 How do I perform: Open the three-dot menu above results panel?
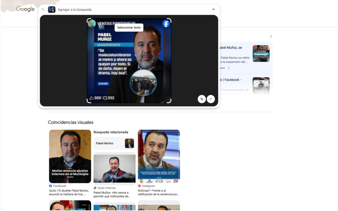click(271, 36)
